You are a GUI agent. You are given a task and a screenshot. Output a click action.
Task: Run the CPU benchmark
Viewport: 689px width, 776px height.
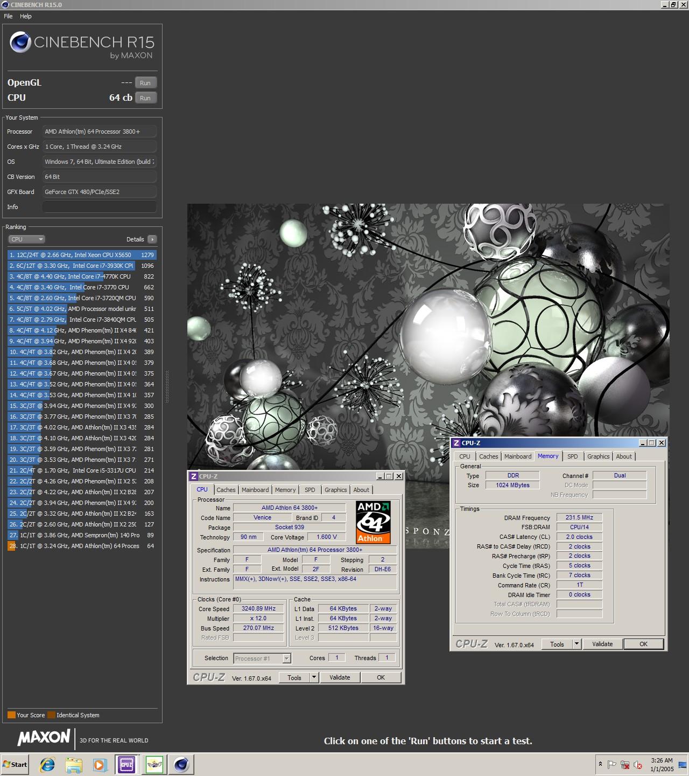pos(145,98)
